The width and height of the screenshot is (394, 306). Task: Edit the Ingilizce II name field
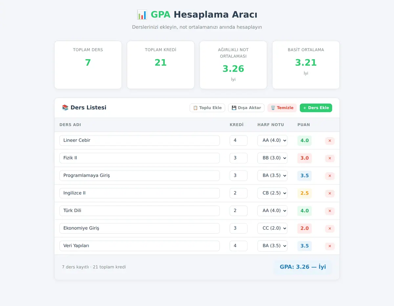(x=140, y=193)
